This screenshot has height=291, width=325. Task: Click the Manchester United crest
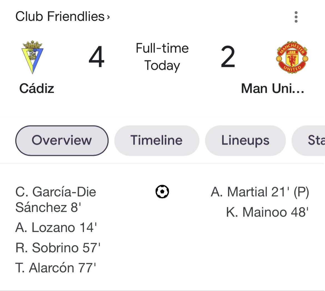point(292,57)
